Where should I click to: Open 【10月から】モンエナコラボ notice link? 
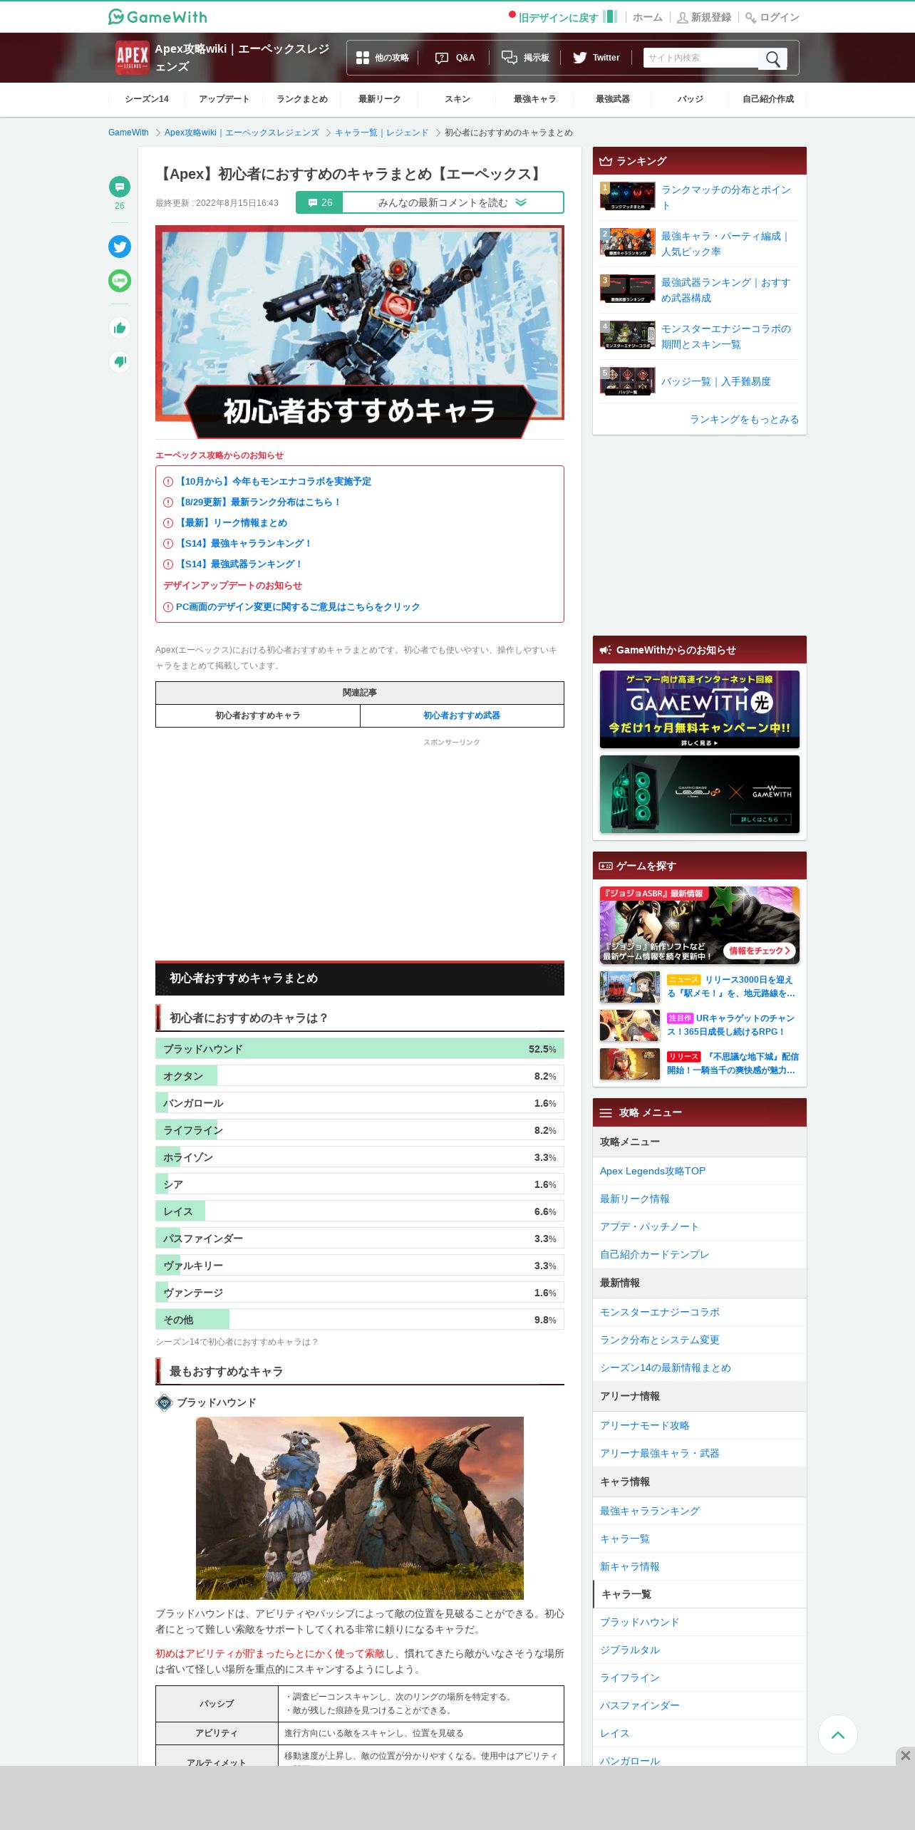click(274, 482)
